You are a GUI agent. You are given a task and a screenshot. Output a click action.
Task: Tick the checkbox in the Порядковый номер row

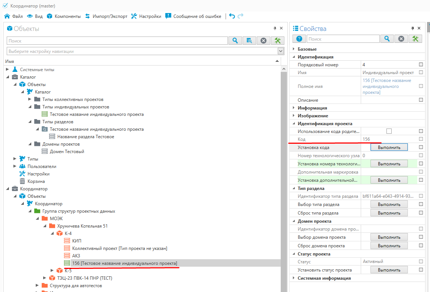(x=421, y=64)
